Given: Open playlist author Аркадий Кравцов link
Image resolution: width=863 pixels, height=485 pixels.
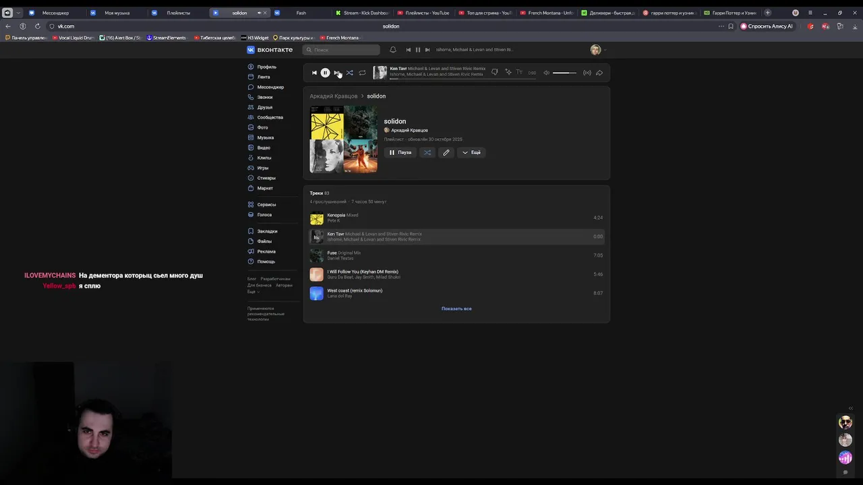Looking at the screenshot, I should [x=409, y=130].
